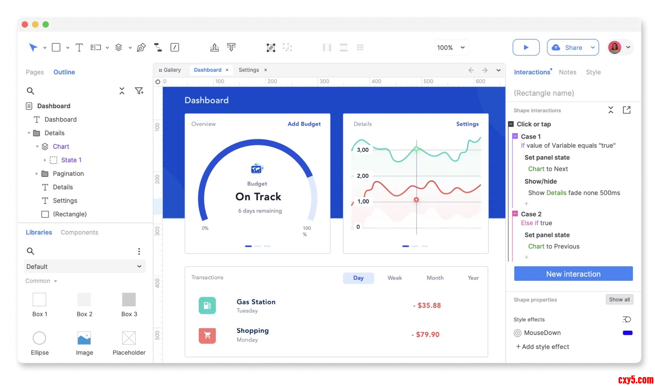Click the Connector tool icon
Screen dimensions: 655x386
(158, 47)
